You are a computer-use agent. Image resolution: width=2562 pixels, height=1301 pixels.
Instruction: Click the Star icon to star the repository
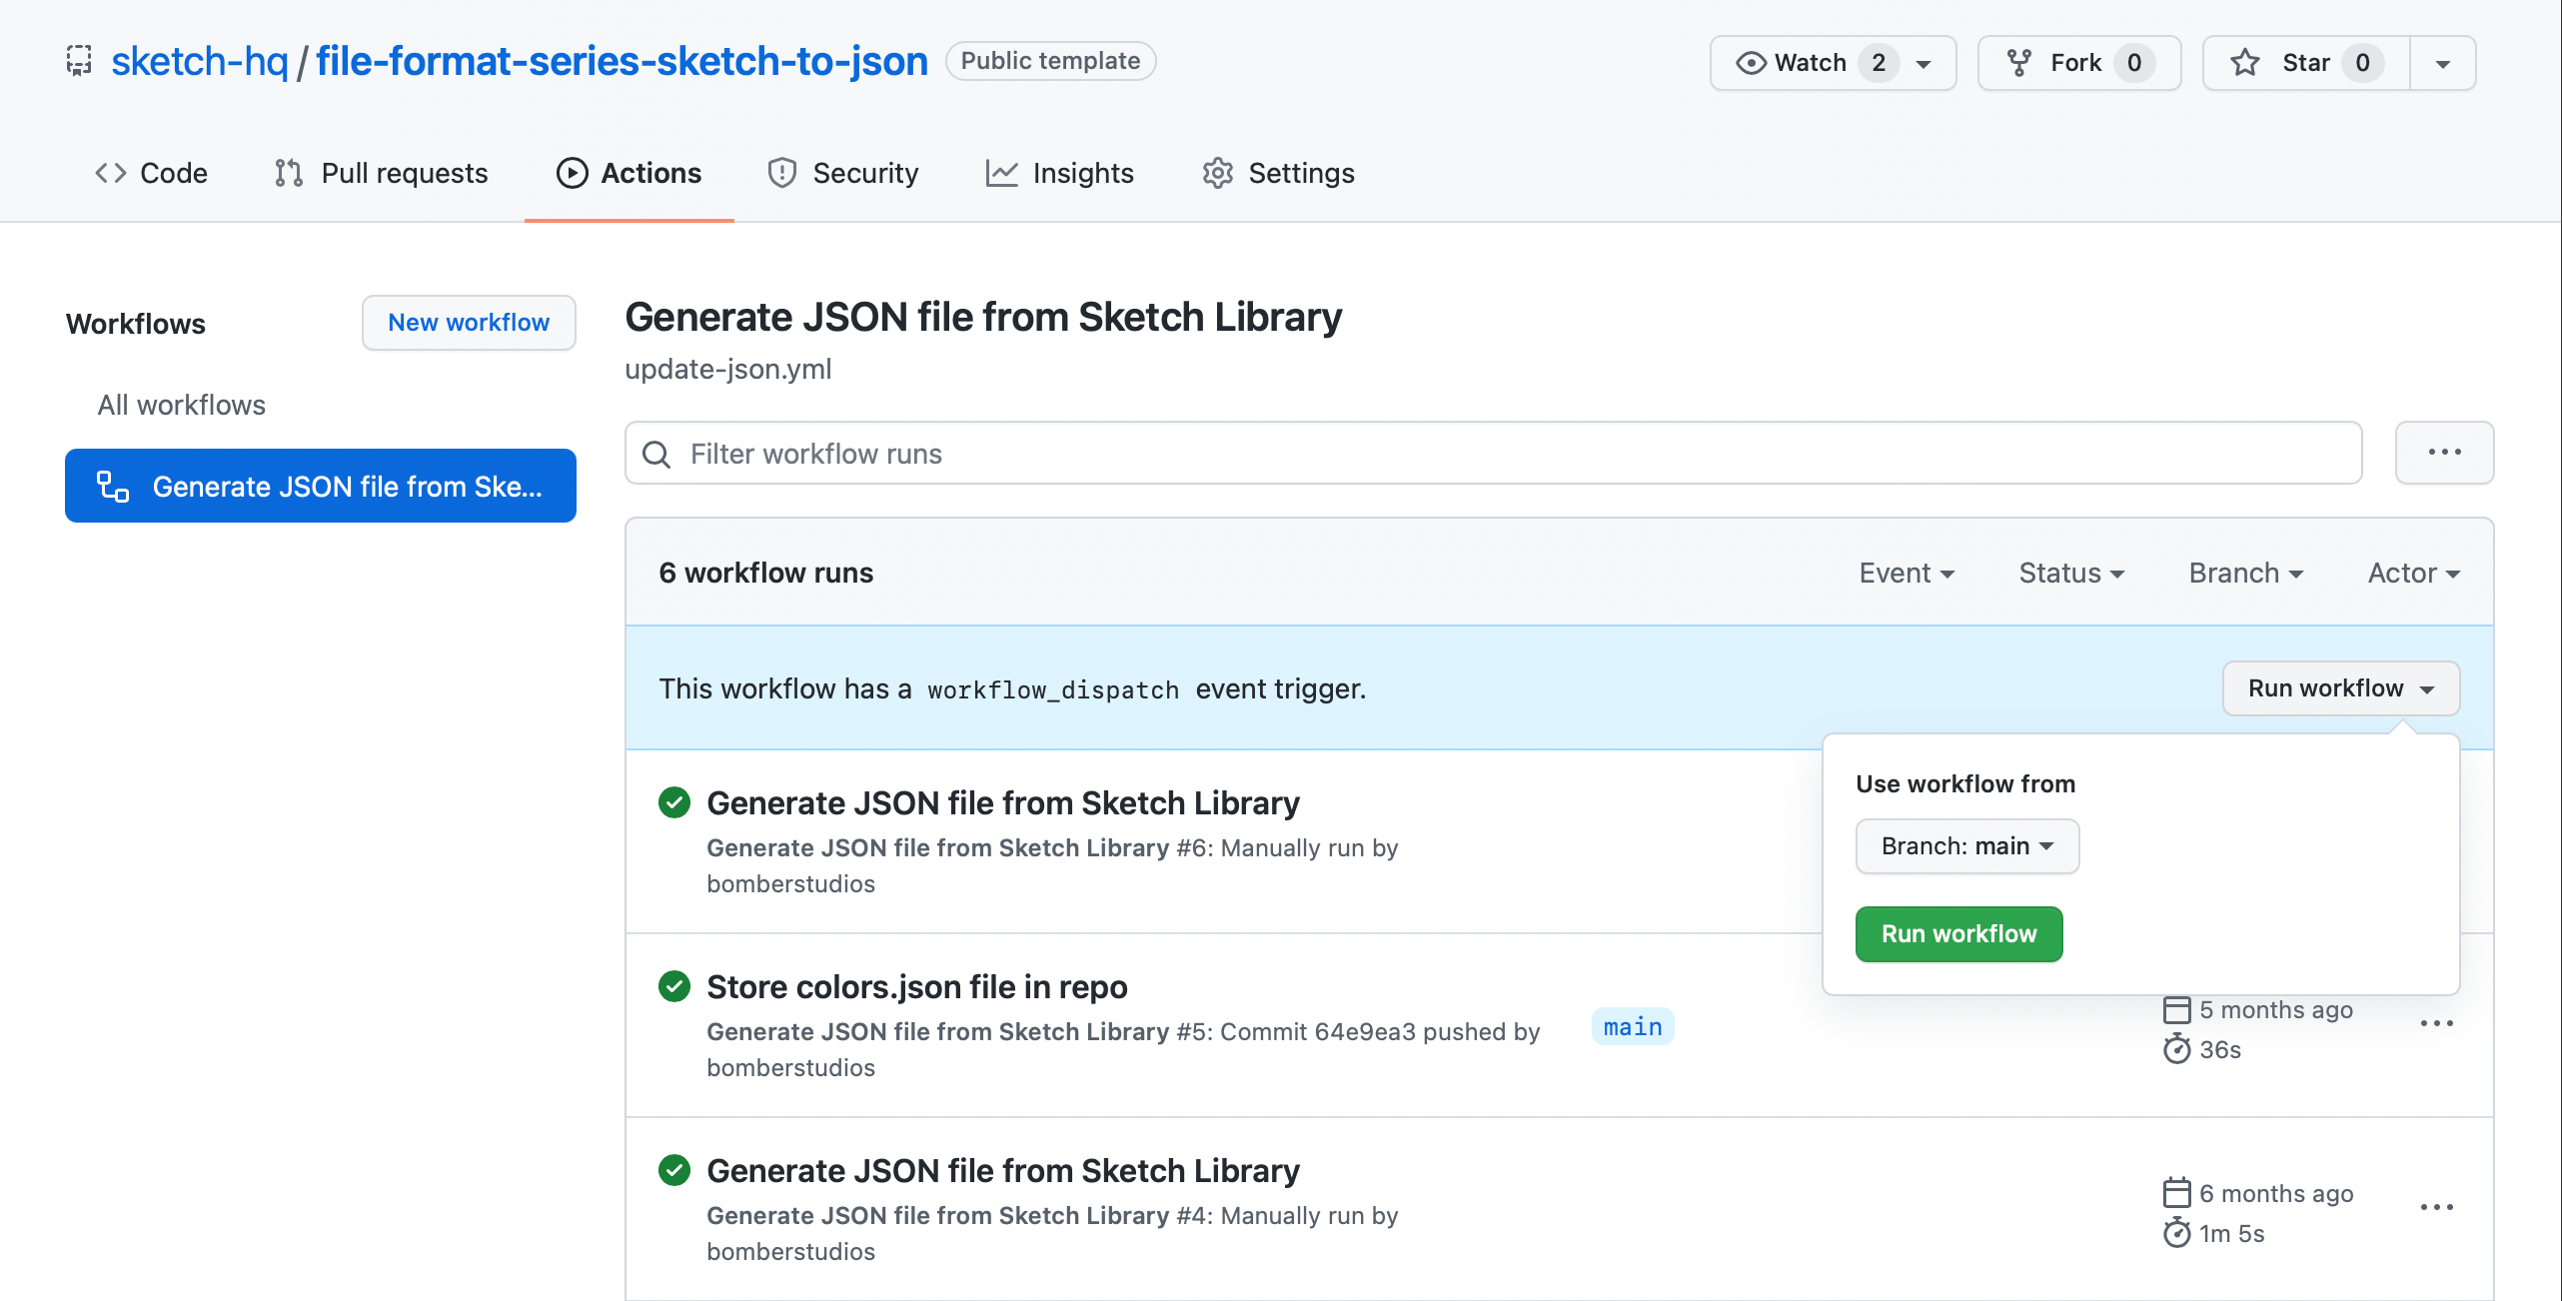(x=2246, y=62)
